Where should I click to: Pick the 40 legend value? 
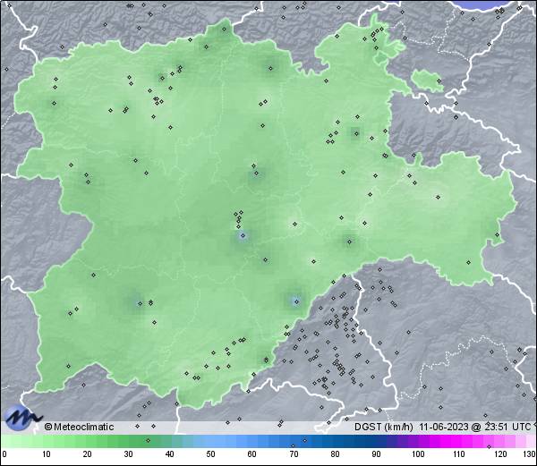(x=169, y=454)
